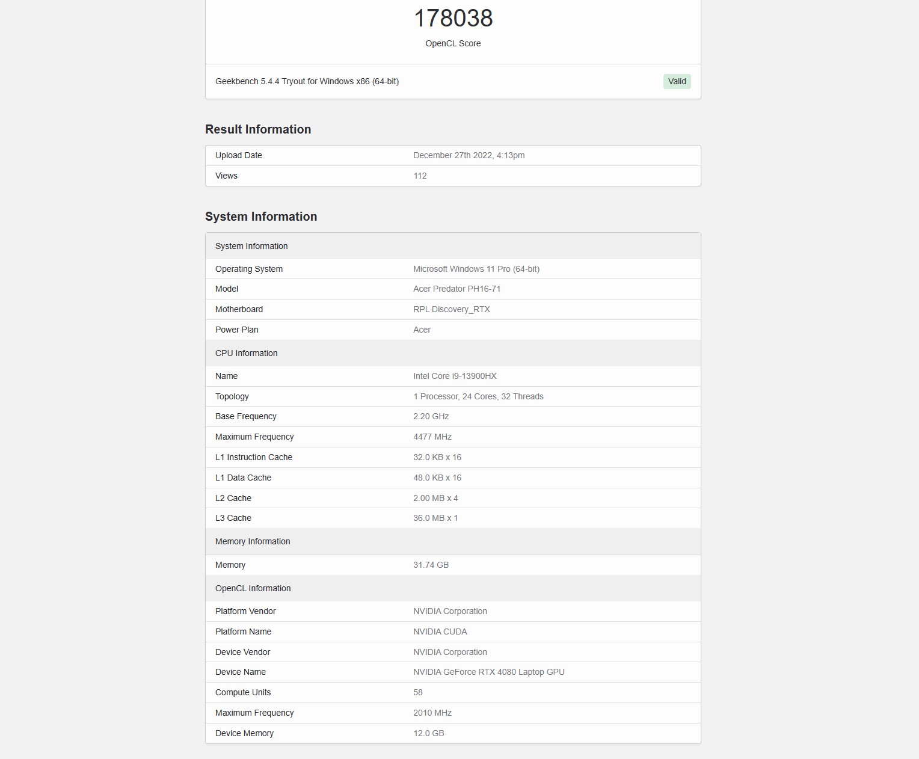Click the Platform Name label
Image resolution: width=919 pixels, height=759 pixels.
coord(243,631)
